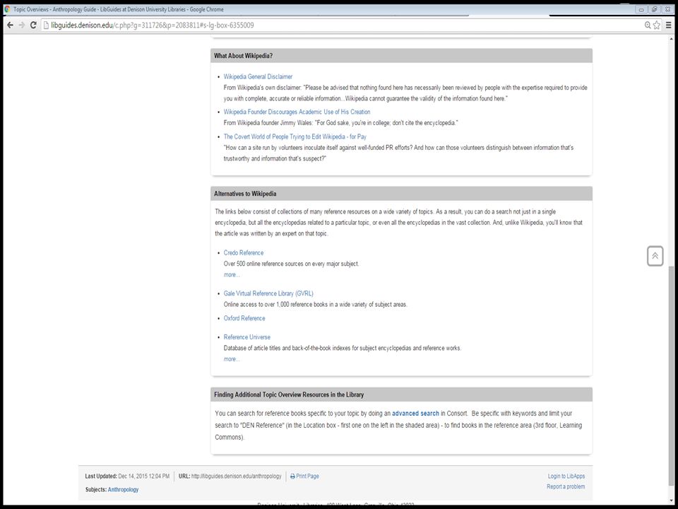
Task: Click the back-to-top double chevron button
Action: (655, 256)
